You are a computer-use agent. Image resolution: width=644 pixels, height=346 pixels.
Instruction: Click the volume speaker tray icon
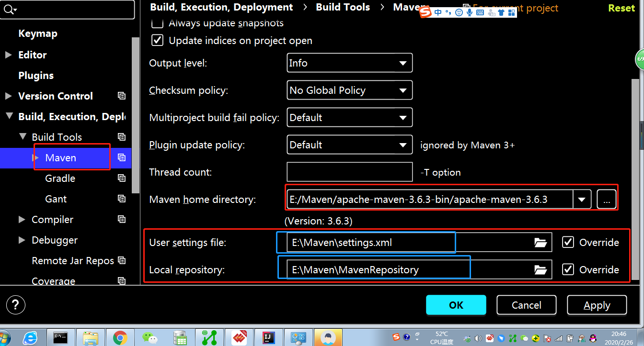pos(478,338)
